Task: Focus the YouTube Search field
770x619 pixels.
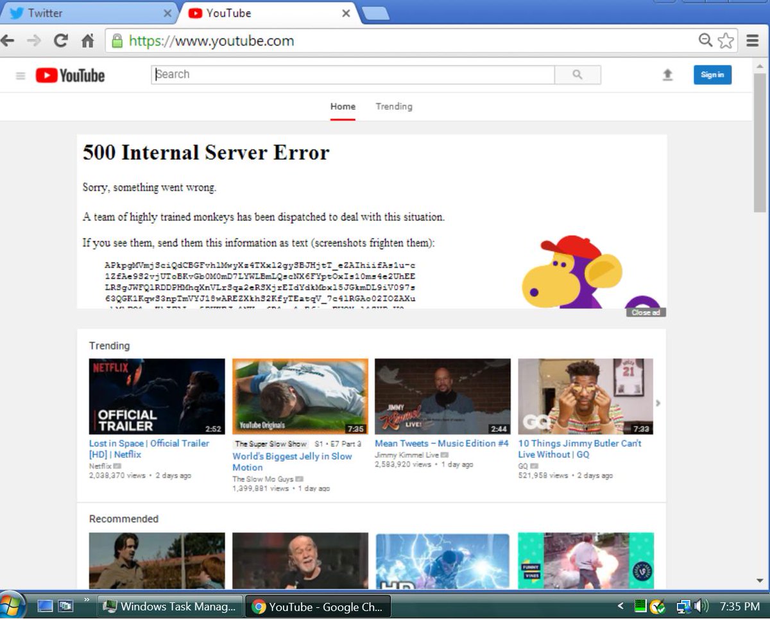Action: [x=353, y=74]
